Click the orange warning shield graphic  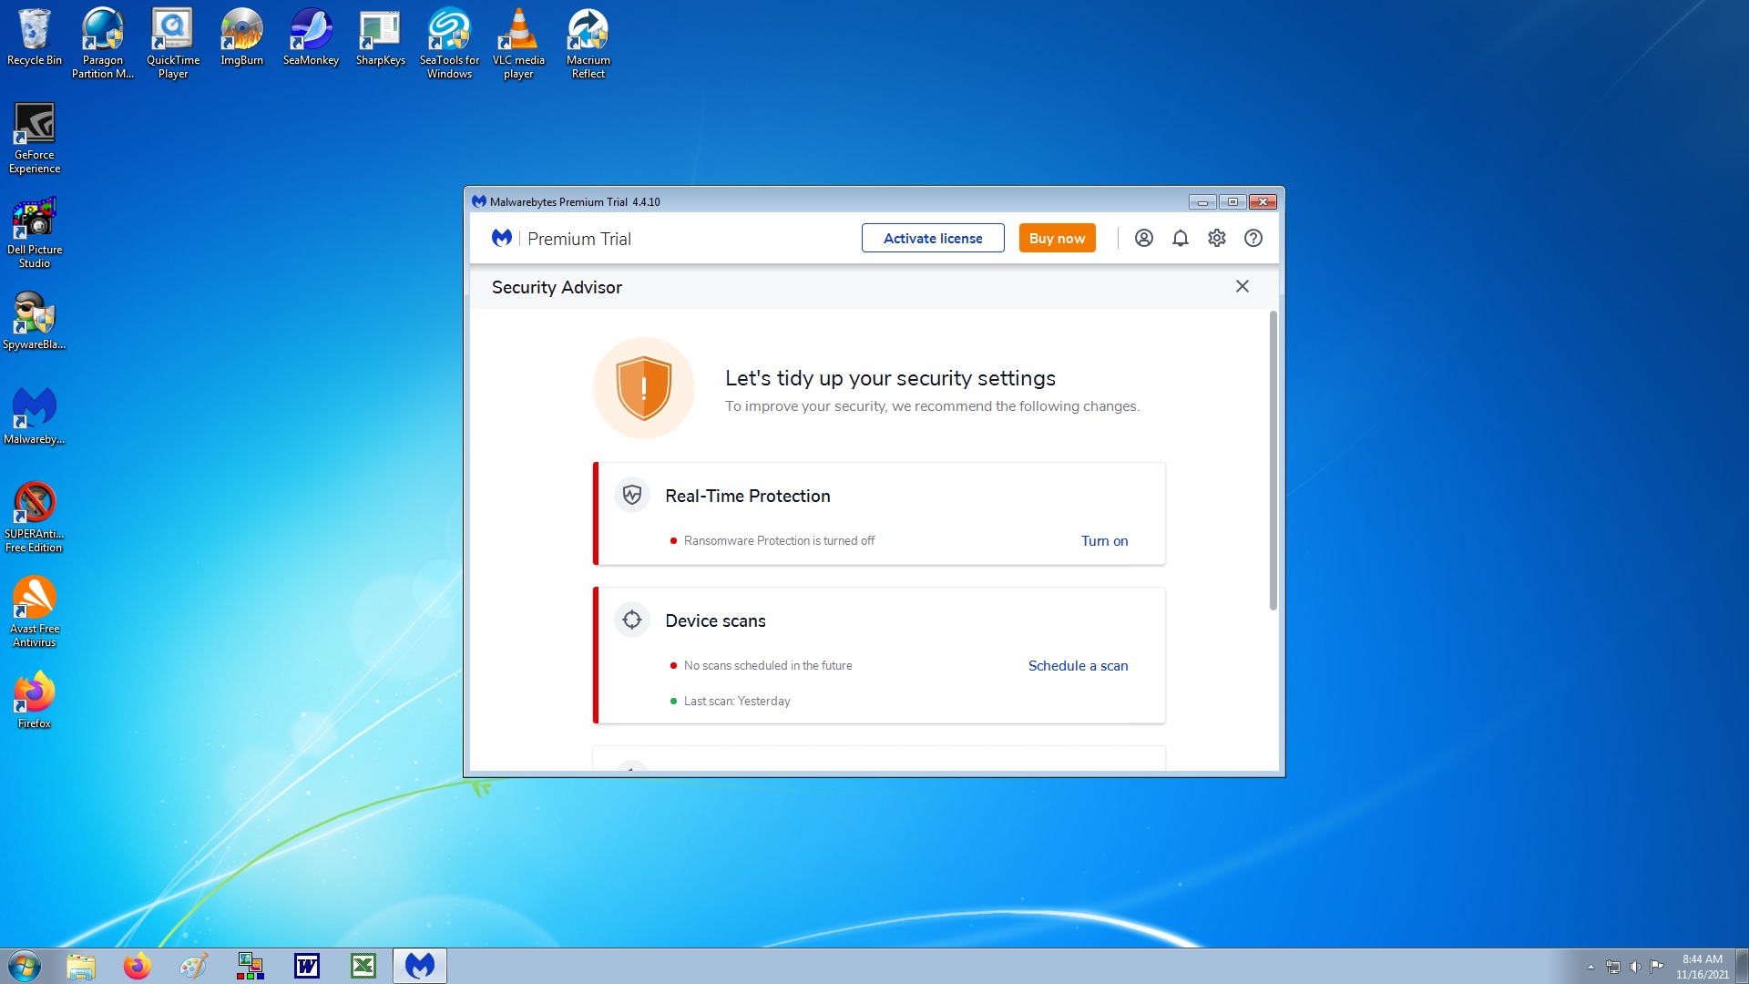click(644, 388)
